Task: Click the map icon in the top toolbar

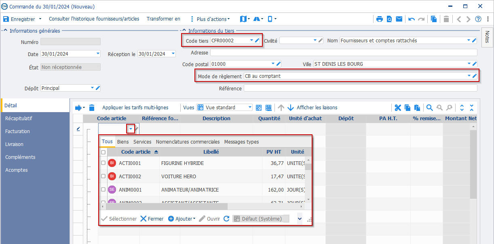Action: tap(243, 19)
